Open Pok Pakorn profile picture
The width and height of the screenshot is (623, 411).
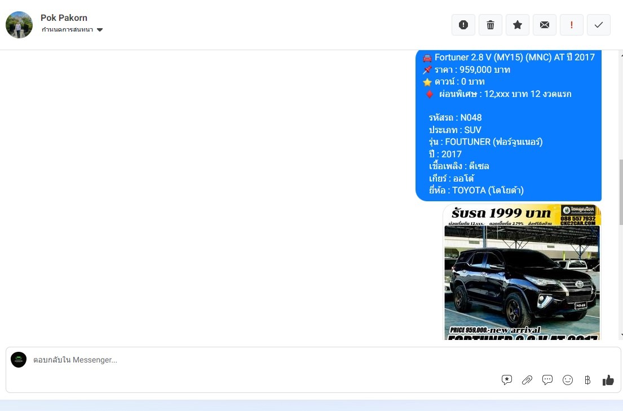[x=19, y=25]
